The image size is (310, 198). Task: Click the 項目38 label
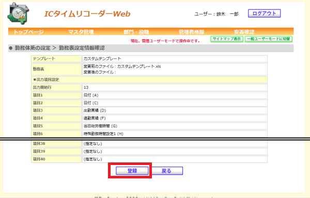(56, 144)
